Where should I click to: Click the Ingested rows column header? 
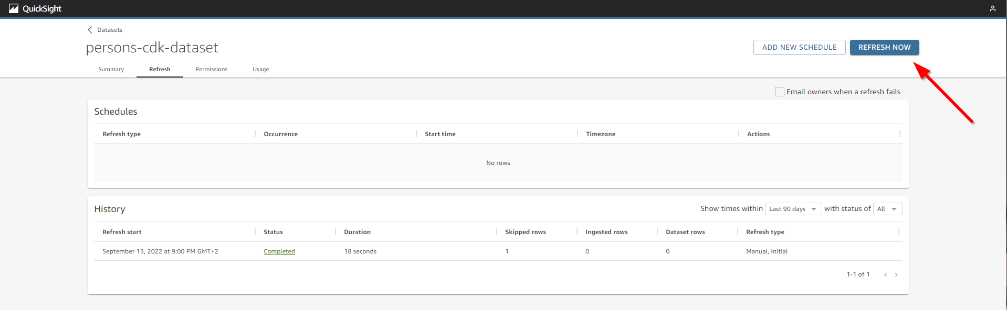click(x=606, y=232)
